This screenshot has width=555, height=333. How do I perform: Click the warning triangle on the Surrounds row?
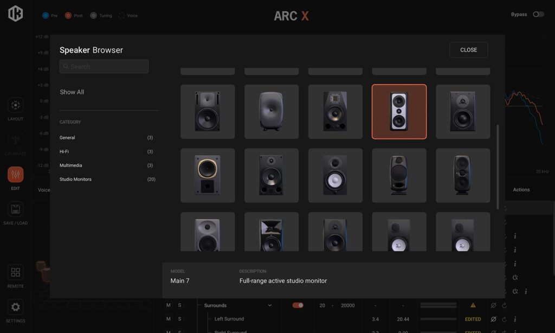tap(472, 305)
